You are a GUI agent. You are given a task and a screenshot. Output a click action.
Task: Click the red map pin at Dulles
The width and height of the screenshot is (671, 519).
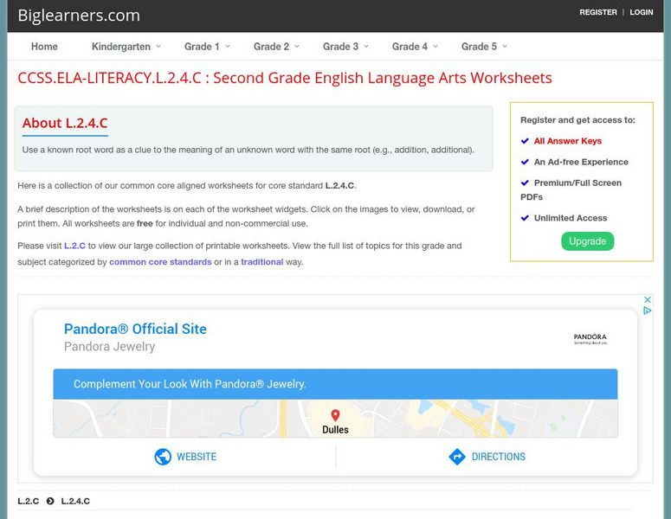tap(336, 415)
